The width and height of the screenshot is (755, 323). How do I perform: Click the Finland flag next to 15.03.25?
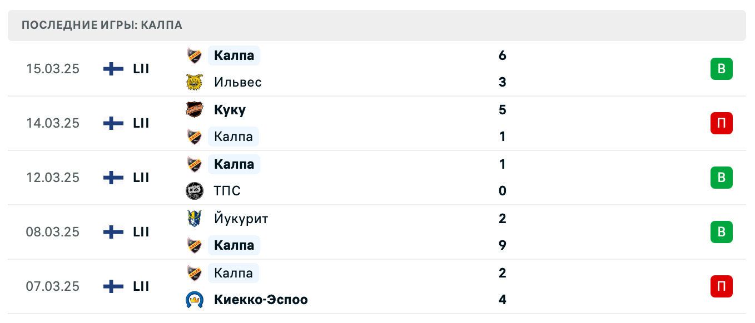click(x=112, y=68)
